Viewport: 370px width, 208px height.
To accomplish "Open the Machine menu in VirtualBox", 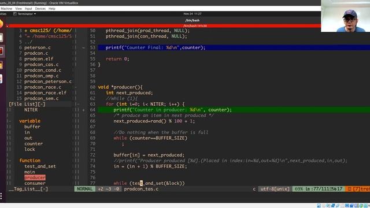I will (6, 9).
